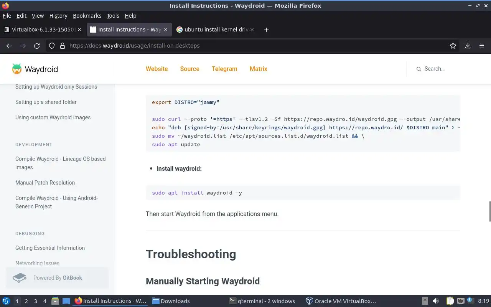Click the Powered By GitBook link
491x307 pixels.
coord(58,278)
